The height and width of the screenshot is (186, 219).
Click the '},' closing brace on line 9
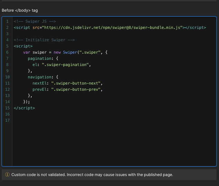[30, 71]
